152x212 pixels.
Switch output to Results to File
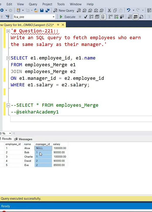[x=141, y=17]
